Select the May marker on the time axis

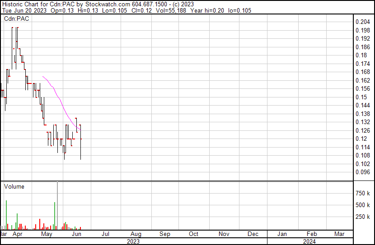coord(46,234)
